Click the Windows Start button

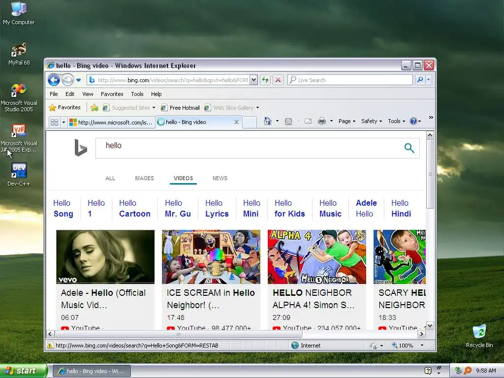tap(23, 371)
